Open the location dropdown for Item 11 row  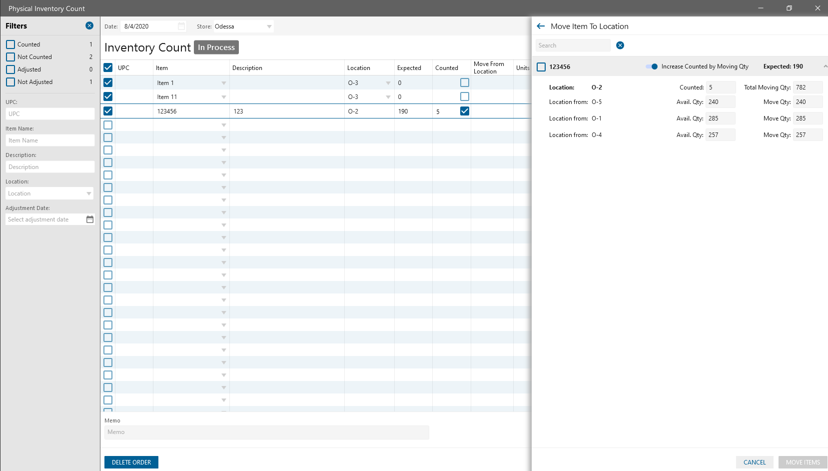click(388, 97)
